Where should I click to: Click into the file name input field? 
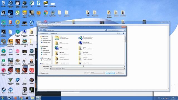point(87,66)
